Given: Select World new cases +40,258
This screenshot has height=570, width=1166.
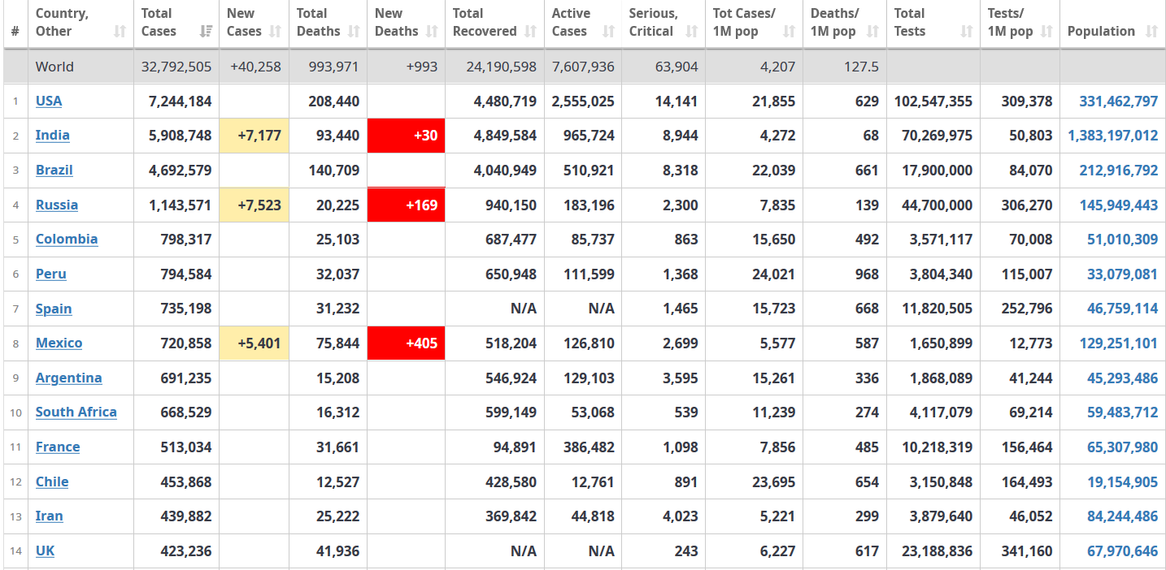Looking at the screenshot, I should pos(255,67).
